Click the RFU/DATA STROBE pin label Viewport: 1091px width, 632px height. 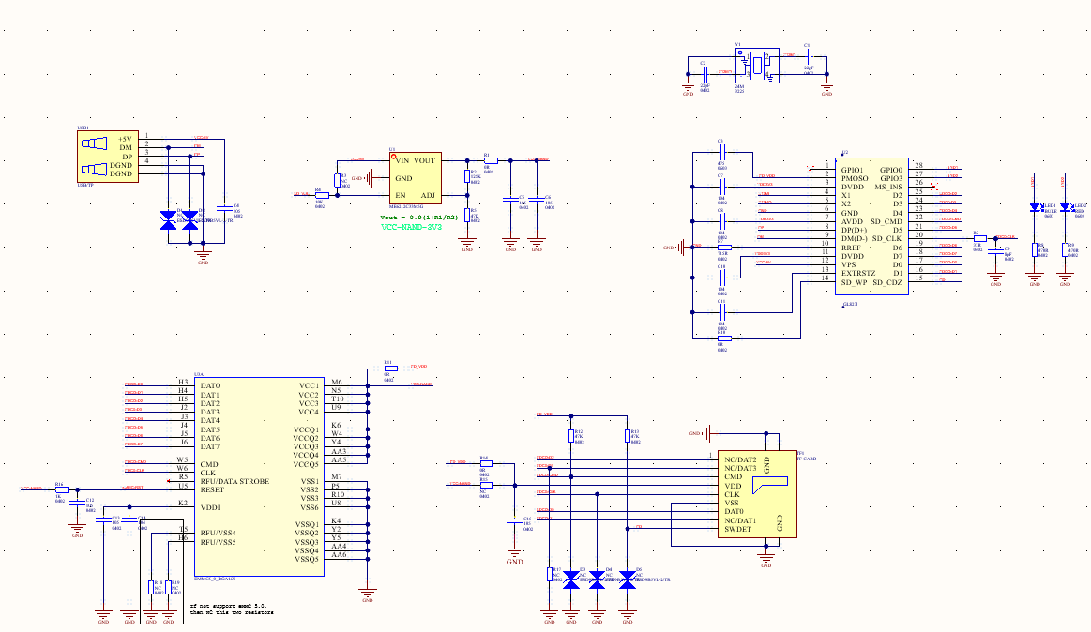click(235, 482)
